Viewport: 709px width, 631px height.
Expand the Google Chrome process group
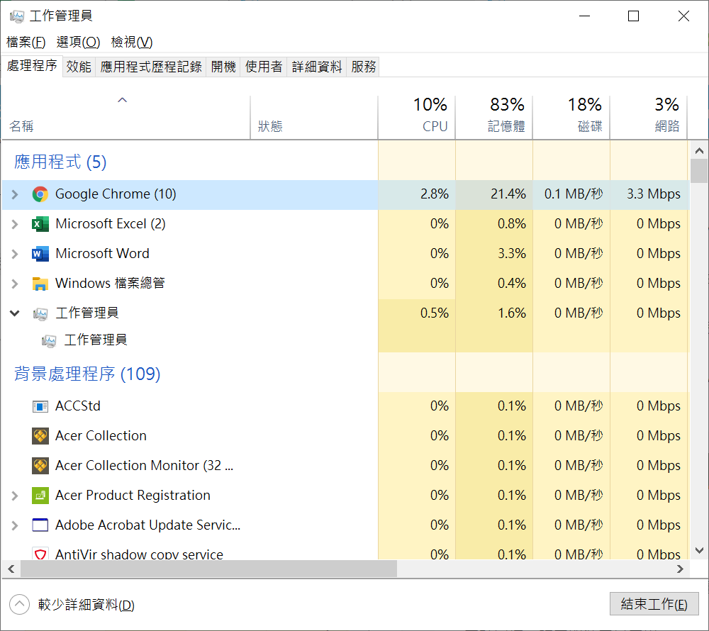pyautogui.click(x=14, y=195)
